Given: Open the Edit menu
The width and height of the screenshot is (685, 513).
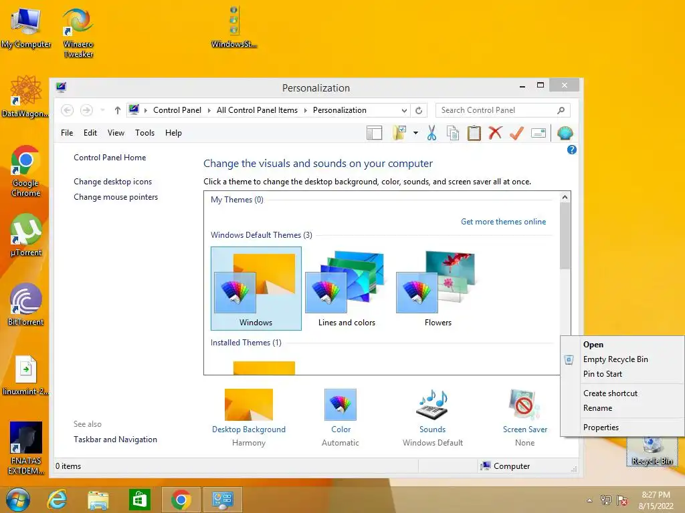Looking at the screenshot, I should (90, 133).
